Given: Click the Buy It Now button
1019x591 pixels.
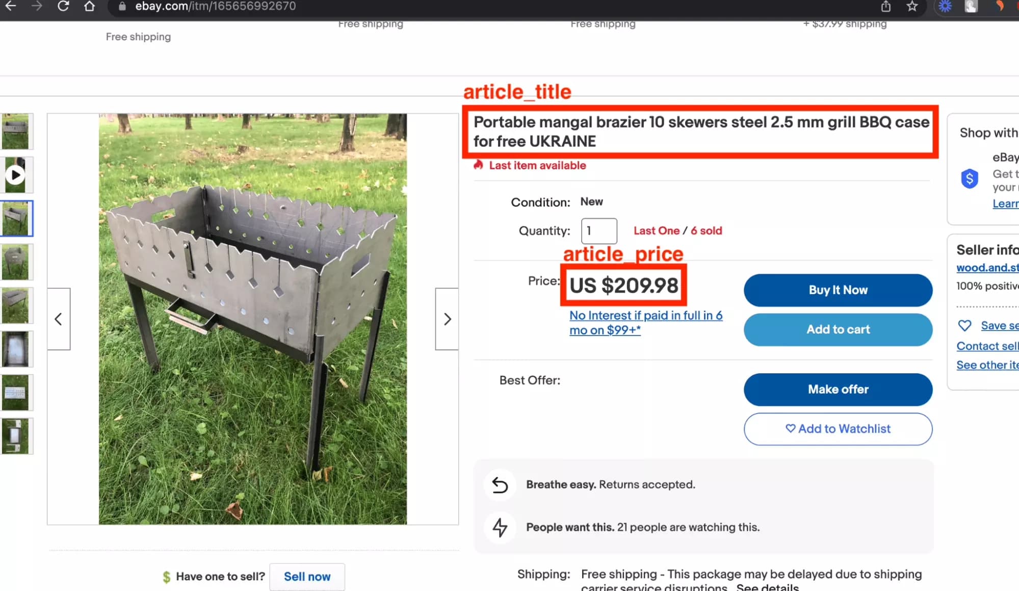Looking at the screenshot, I should [x=838, y=290].
